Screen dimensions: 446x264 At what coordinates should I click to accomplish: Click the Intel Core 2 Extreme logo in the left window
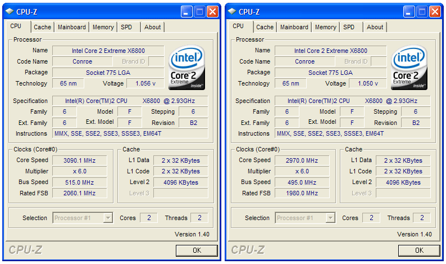(187, 68)
